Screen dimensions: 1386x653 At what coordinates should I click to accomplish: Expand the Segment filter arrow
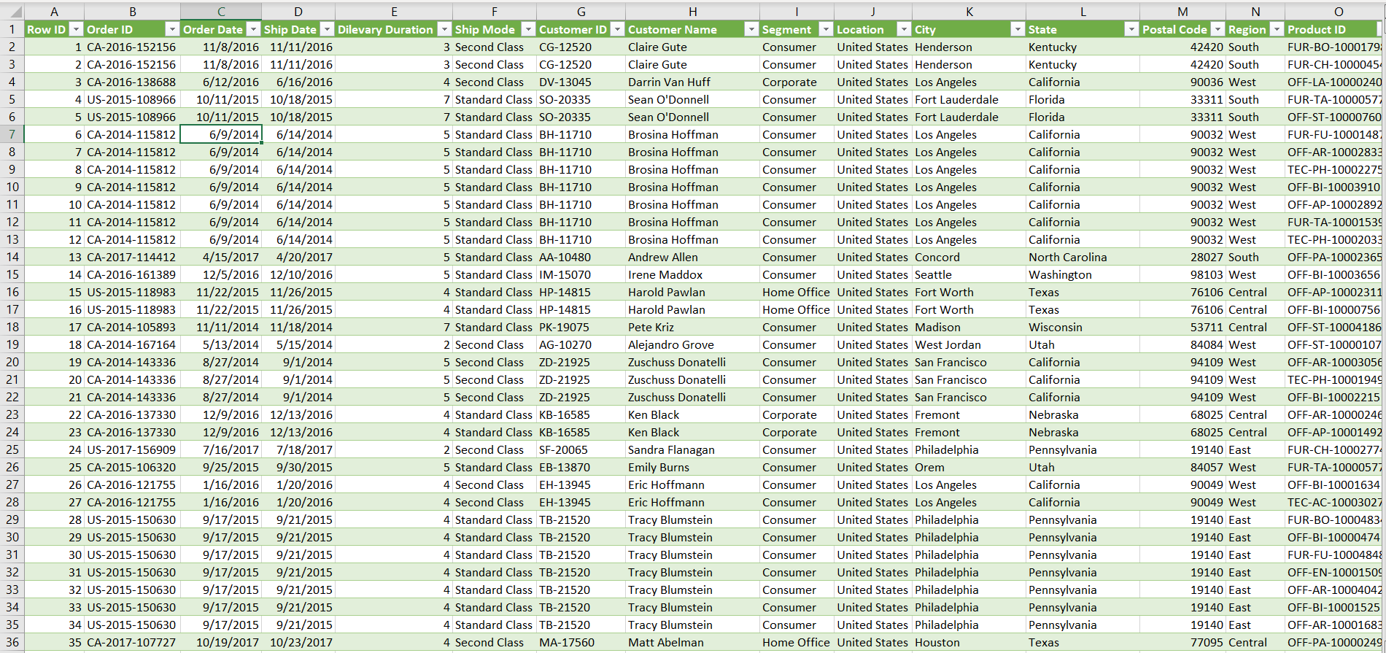click(826, 29)
